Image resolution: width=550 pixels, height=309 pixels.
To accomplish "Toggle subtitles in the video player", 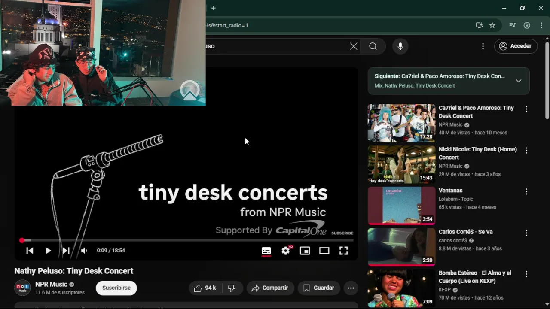I will [x=266, y=251].
